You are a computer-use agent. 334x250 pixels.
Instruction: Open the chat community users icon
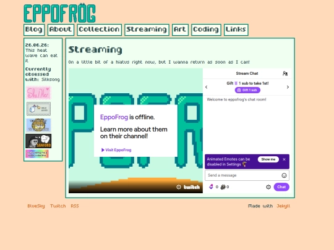click(285, 73)
